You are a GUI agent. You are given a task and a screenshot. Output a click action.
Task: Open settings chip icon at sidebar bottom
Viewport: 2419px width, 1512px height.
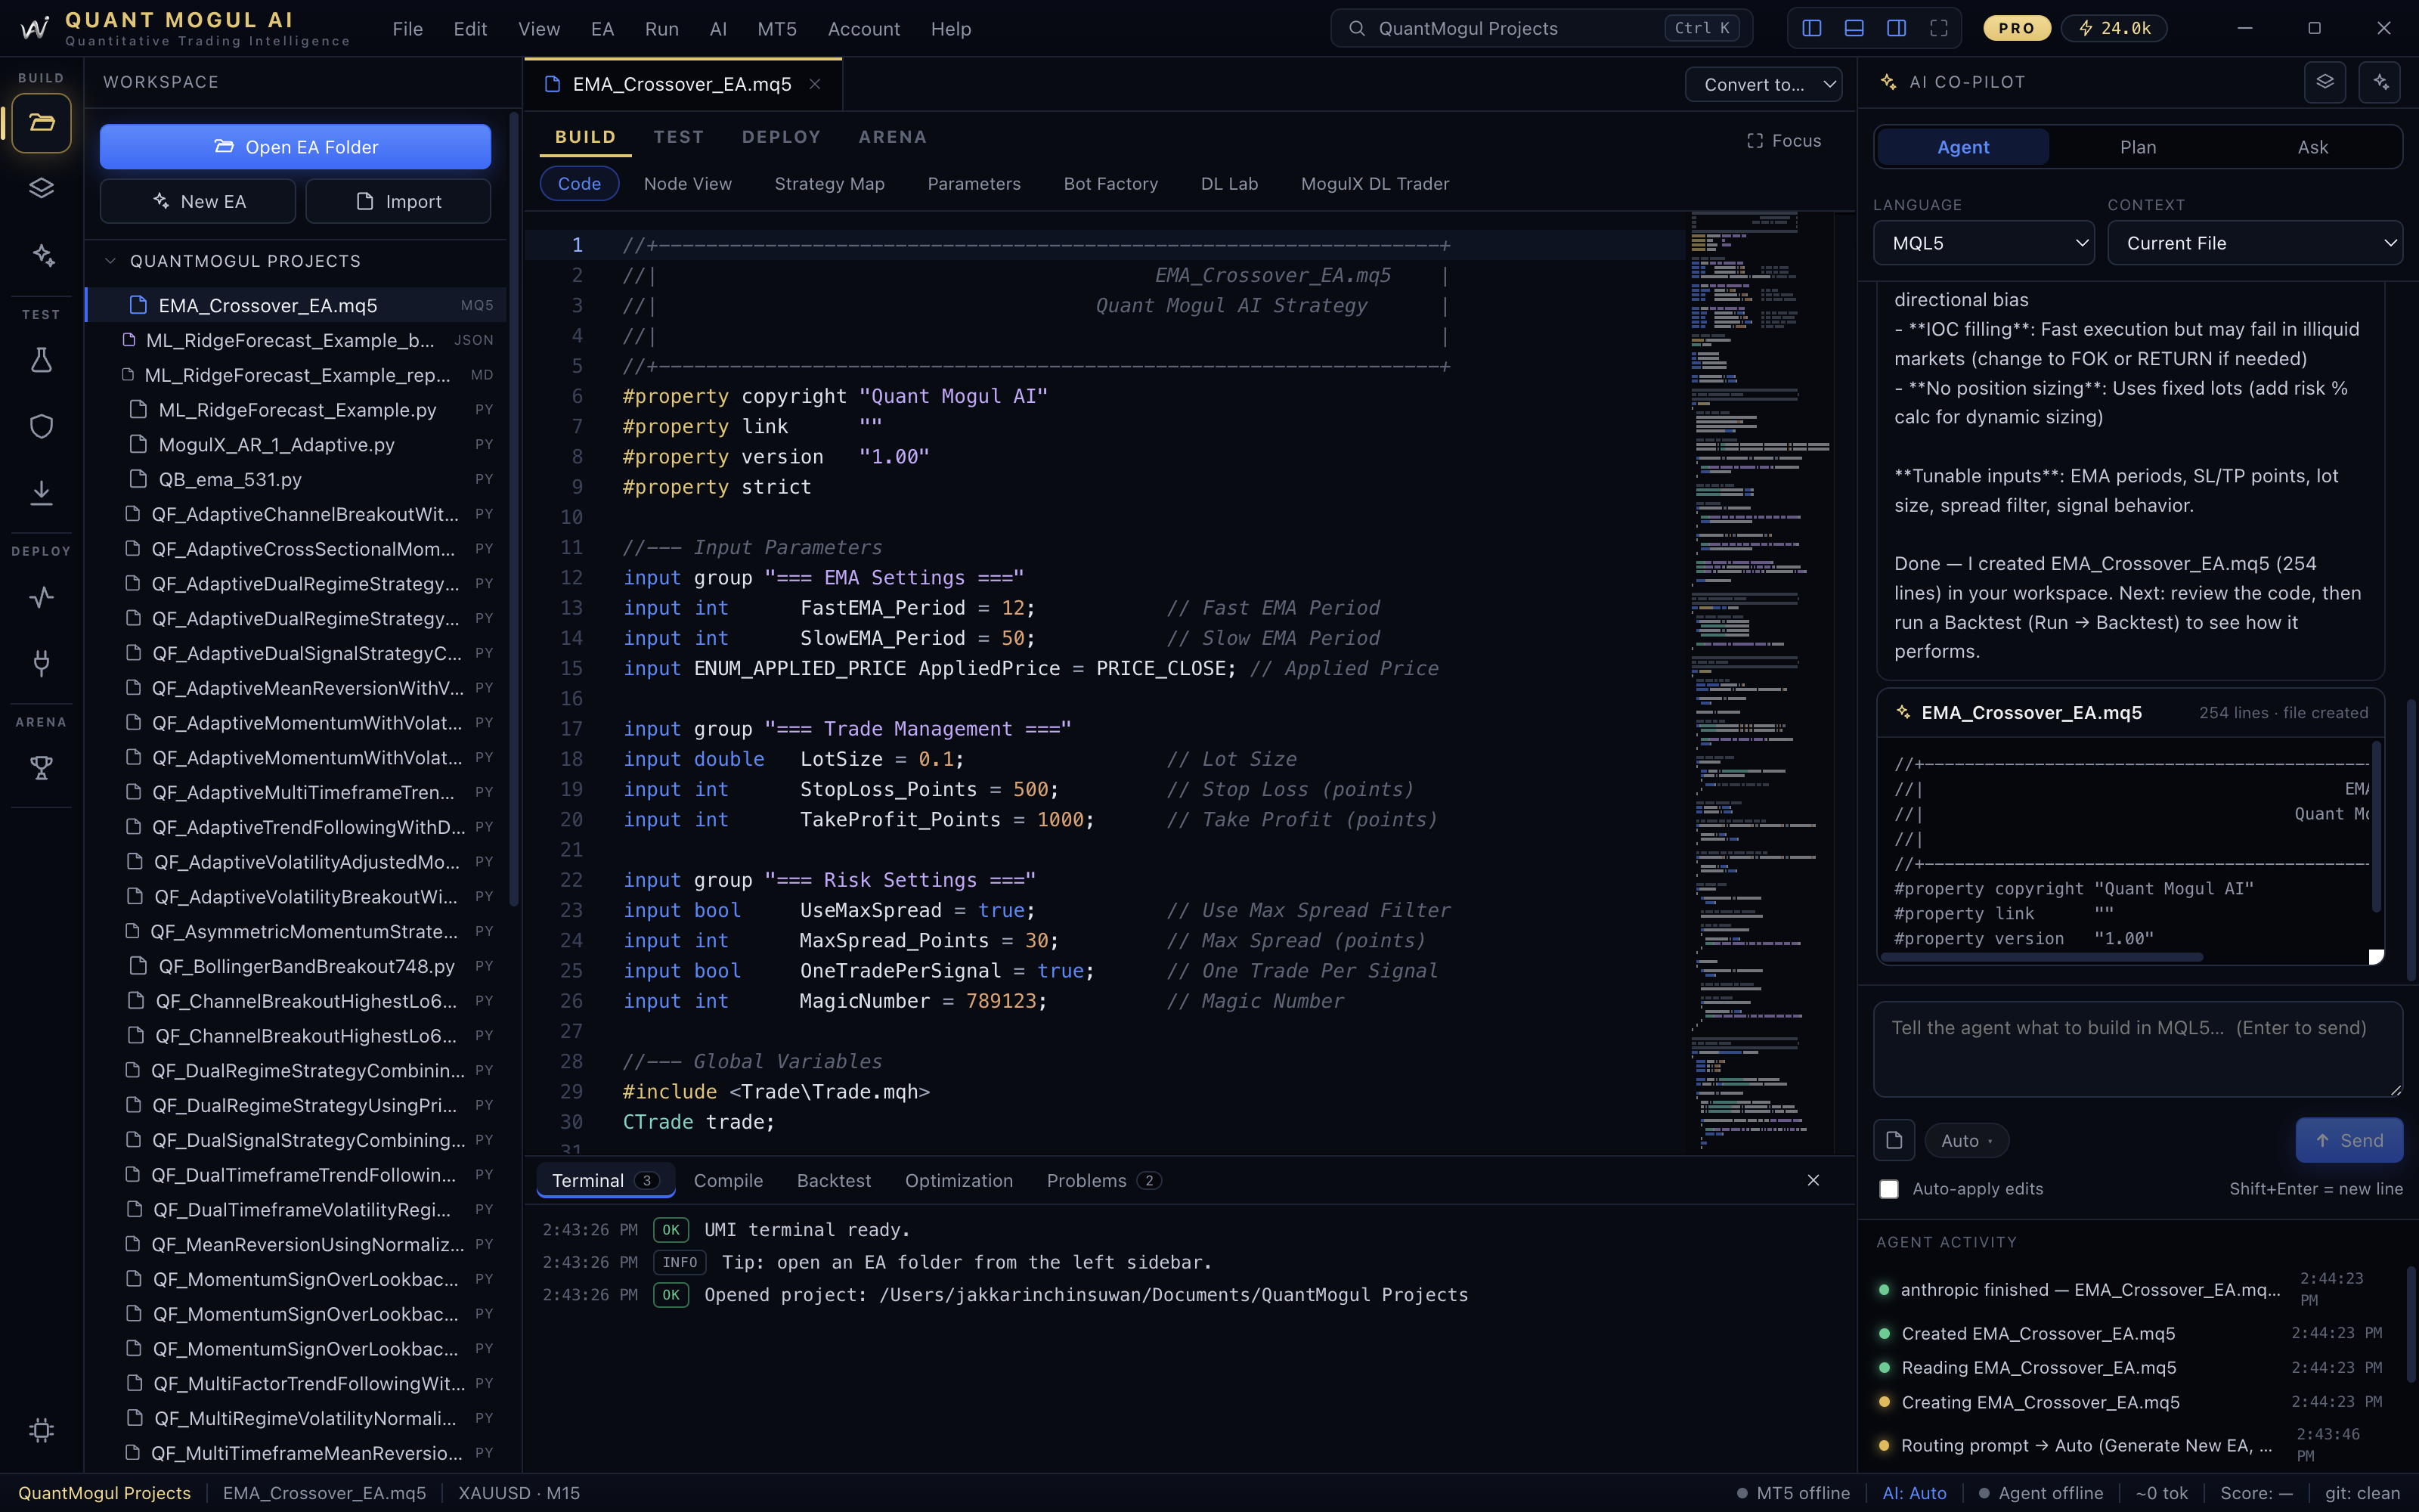(x=41, y=1430)
